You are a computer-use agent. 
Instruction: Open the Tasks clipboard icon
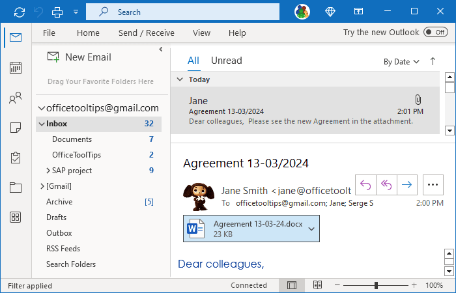(16, 158)
